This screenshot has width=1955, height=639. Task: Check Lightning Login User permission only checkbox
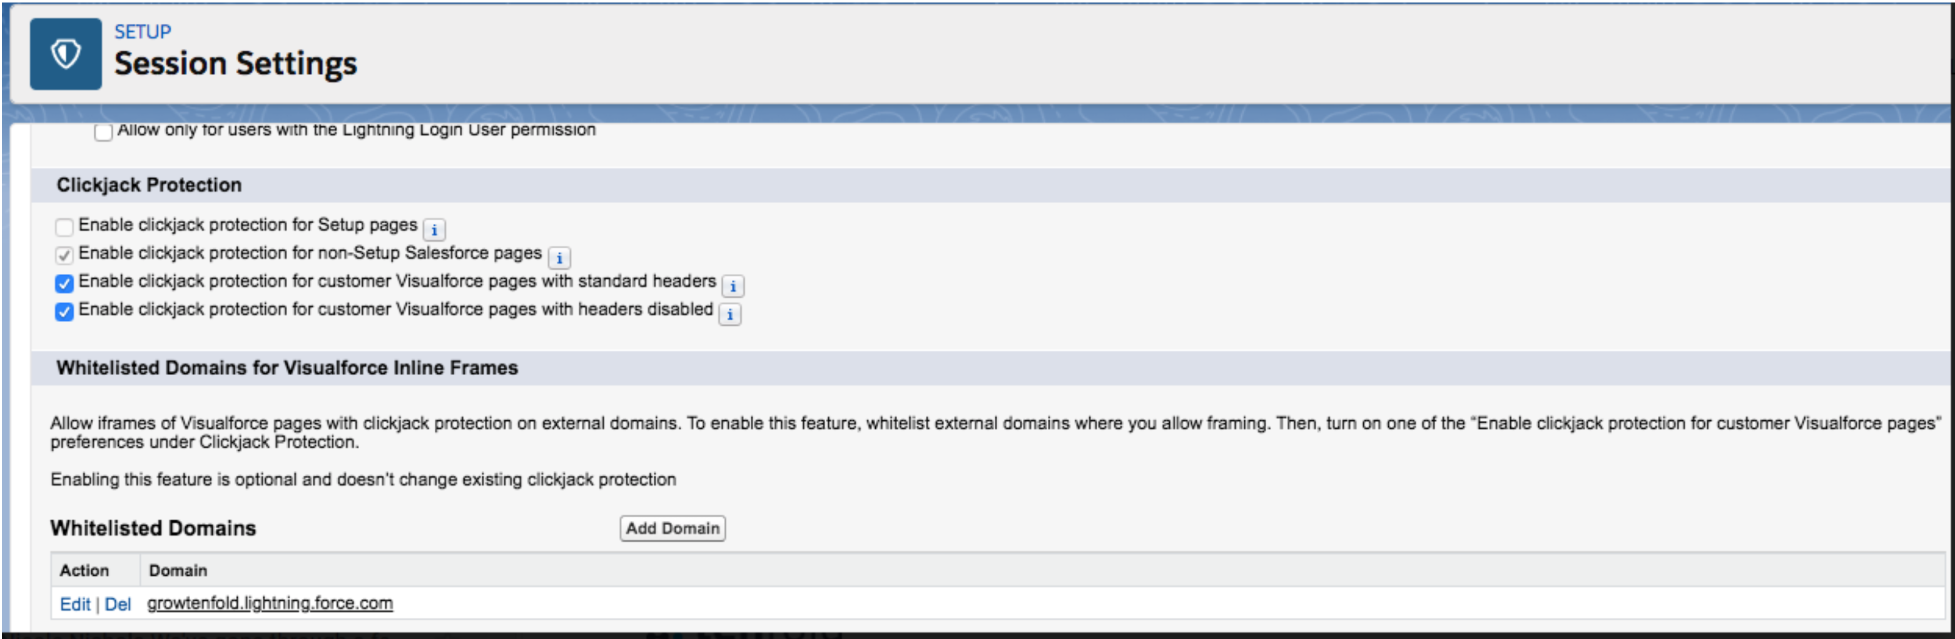pos(104,132)
